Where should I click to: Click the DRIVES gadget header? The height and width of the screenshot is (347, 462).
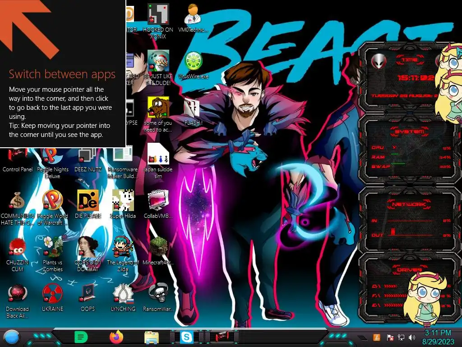[409, 269]
